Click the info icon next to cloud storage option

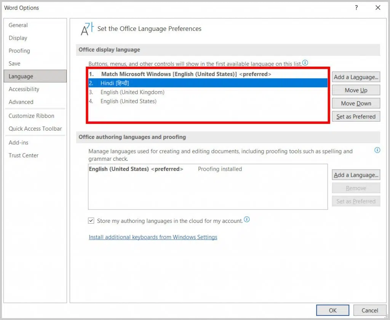point(246,219)
